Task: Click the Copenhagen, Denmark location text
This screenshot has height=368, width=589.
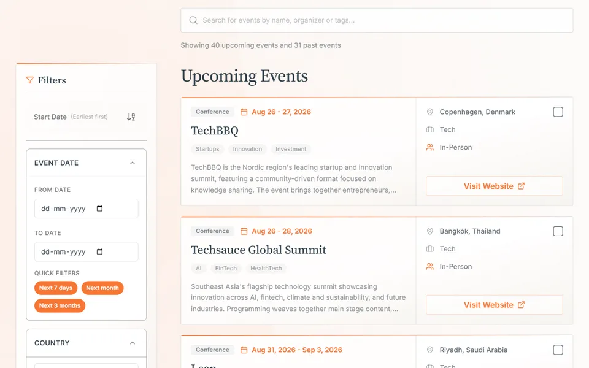Action: [x=477, y=112]
